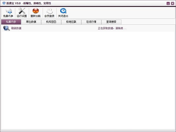Minimize the 股道宝 window
The width and height of the screenshot is (176, 132).
point(168,4)
